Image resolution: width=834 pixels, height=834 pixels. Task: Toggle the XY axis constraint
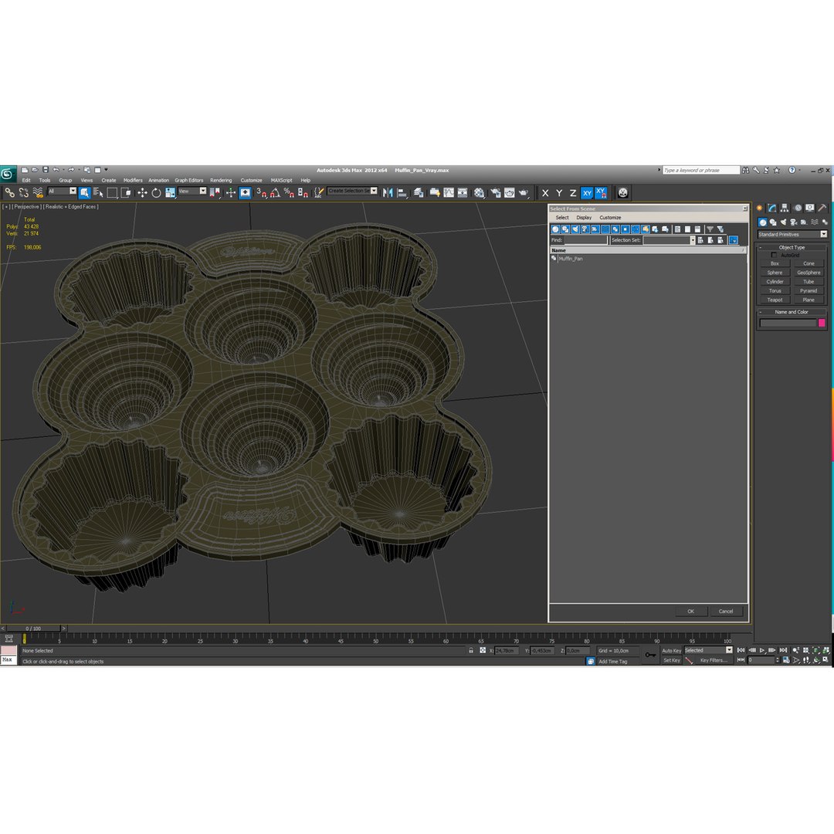coord(587,193)
